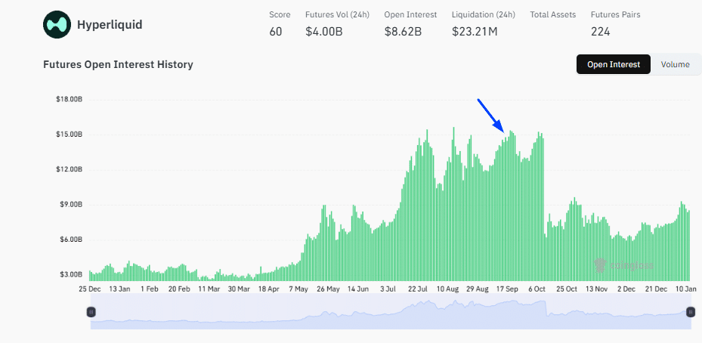The height and width of the screenshot is (343, 702).
Task: Click the 29 Aug date label
Action: (x=478, y=289)
